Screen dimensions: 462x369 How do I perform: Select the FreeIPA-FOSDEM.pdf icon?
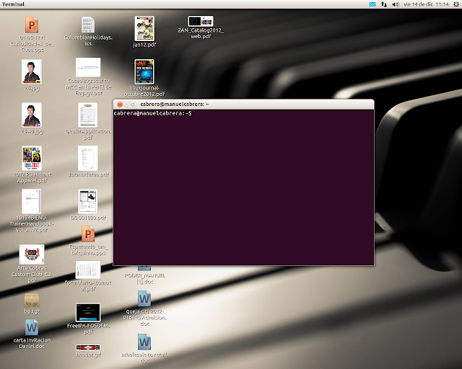coord(88,313)
